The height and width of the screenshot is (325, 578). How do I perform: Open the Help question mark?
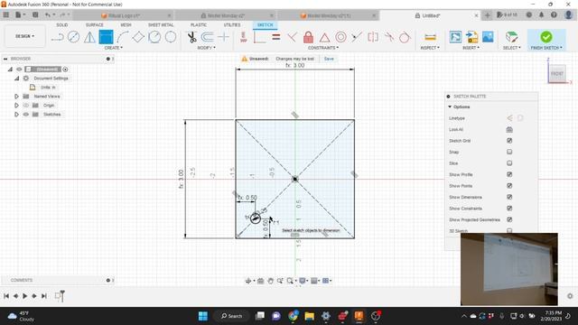[554, 15]
